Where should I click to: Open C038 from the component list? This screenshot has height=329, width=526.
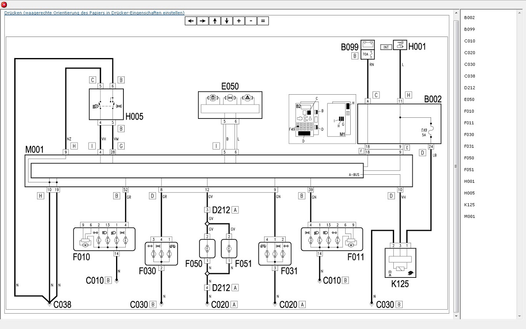[x=469, y=76]
